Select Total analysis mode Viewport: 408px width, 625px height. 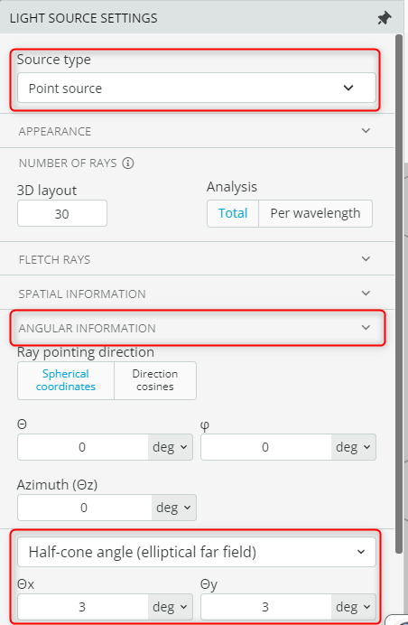pos(233,213)
